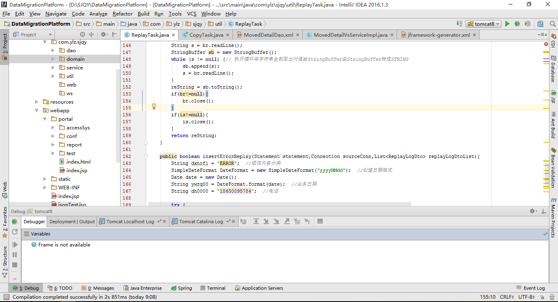Screen dimensions: 558x302
Task: Click the Drop Frame debugger icon
Action: (297, 222)
